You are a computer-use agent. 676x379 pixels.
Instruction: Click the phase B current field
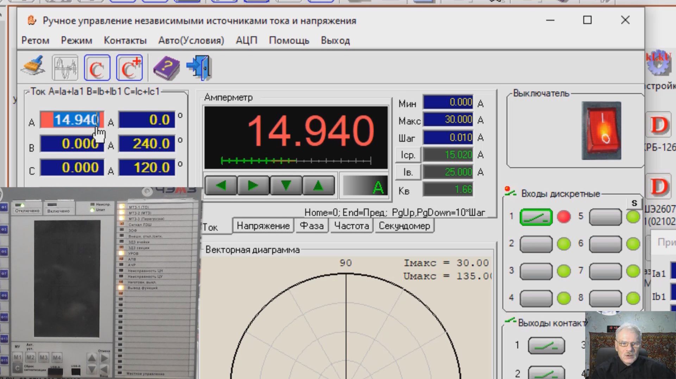[x=72, y=144]
